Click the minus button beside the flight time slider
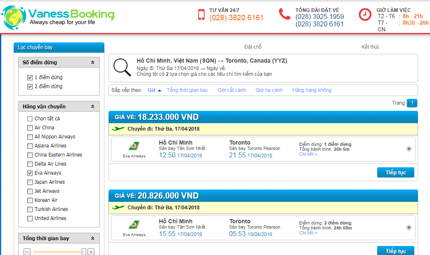Viewport: 430px width, 255px height. [27, 252]
